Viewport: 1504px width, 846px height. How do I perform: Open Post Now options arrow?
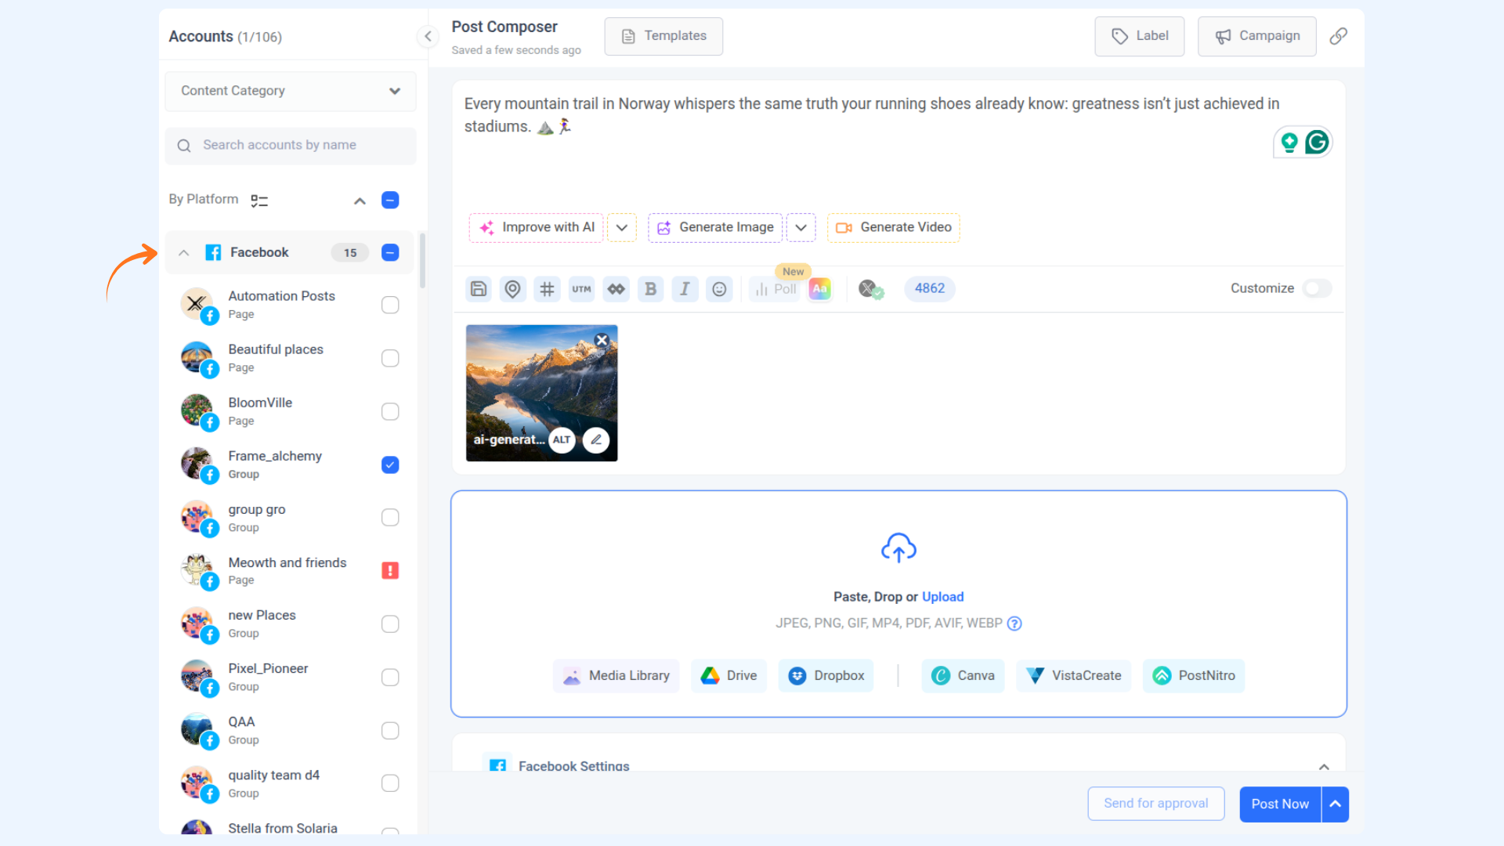pyautogui.click(x=1336, y=804)
